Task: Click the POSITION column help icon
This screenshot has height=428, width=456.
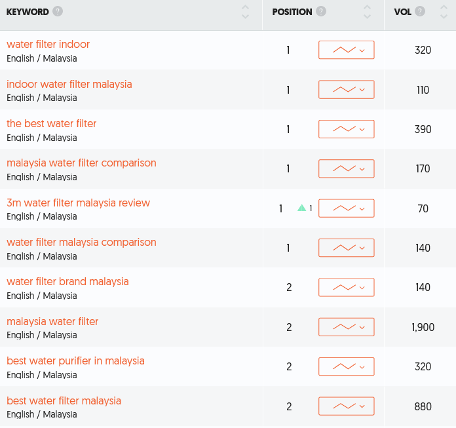Action: click(321, 12)
